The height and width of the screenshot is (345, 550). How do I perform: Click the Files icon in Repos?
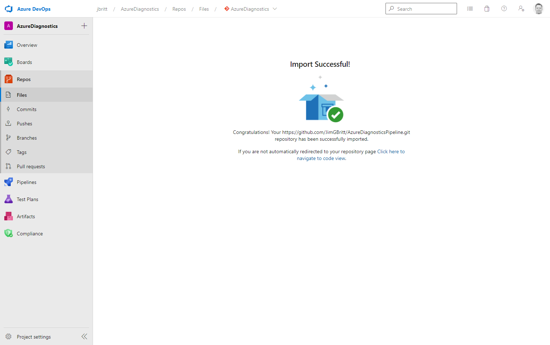click(8, 95)
